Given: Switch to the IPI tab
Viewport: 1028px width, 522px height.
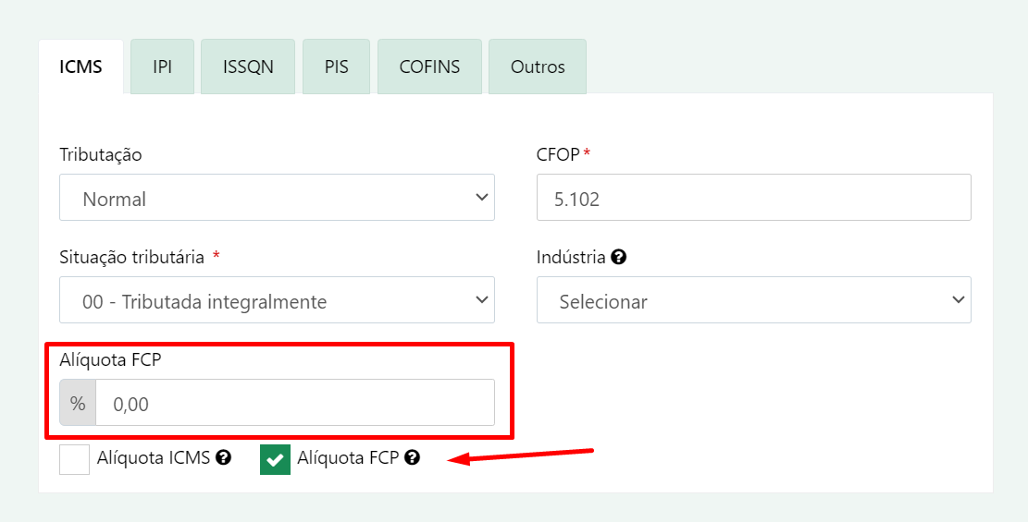Looking at the screenshot, I should [162, 67].
